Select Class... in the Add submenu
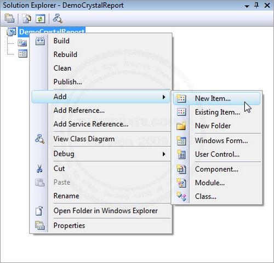274x263 pixels. [x=206, y=197]
